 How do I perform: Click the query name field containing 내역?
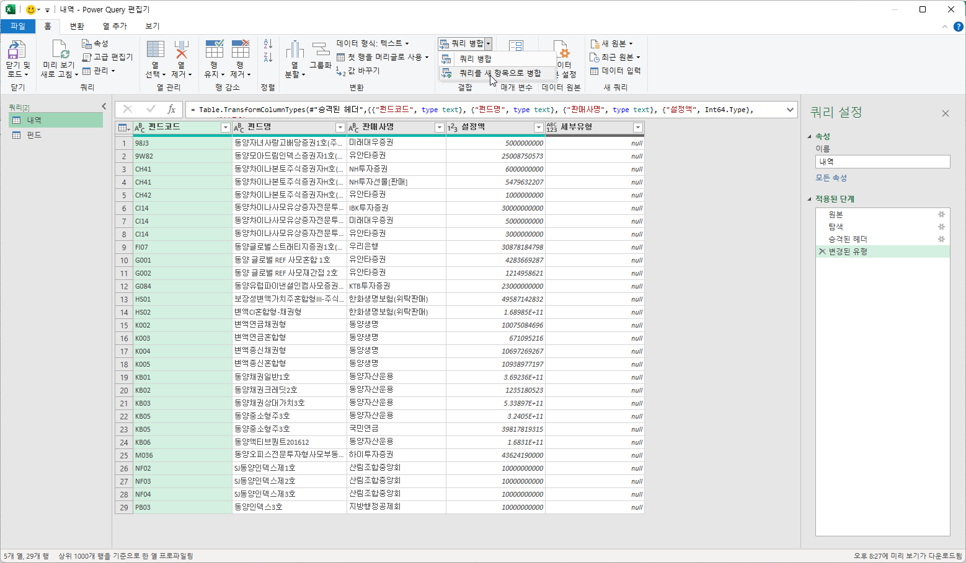click(882, 162)
